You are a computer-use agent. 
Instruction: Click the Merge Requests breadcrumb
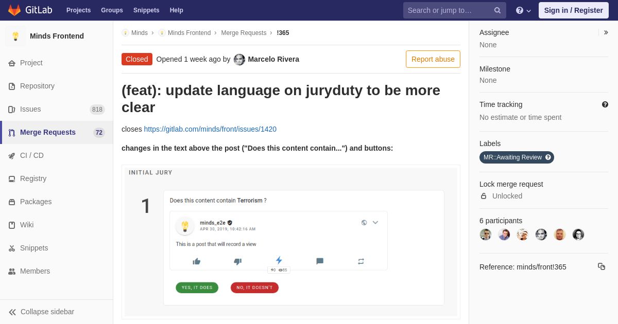point(244,33)
